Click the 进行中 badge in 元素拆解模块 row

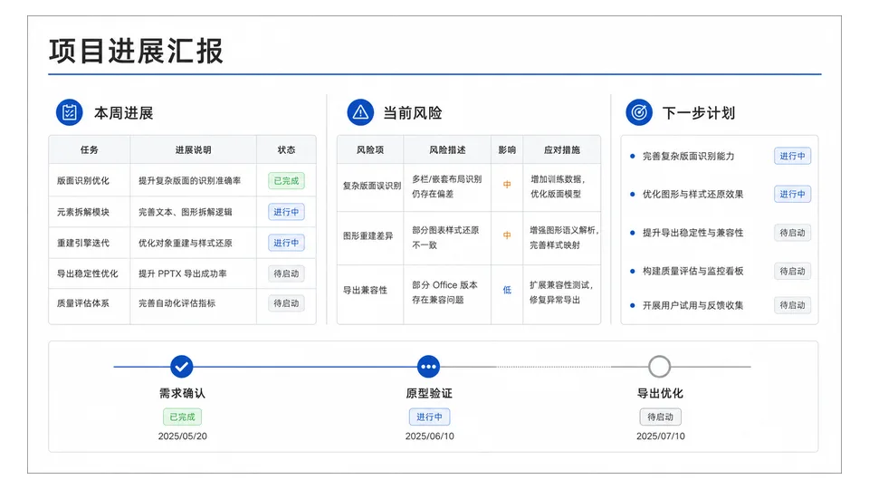click(286, 212)
